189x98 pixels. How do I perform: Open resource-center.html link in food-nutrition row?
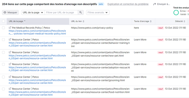(x=37, y=93)
